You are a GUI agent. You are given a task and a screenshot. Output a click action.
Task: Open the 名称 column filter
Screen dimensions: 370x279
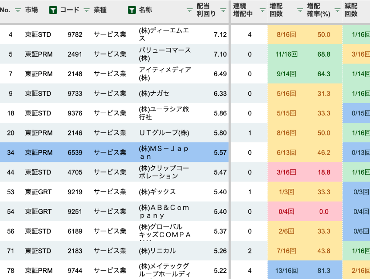(189, 10)
